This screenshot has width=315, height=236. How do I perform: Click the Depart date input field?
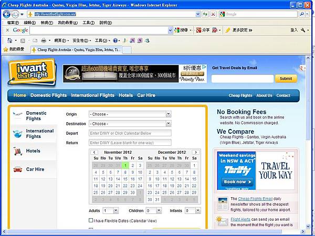130,133
